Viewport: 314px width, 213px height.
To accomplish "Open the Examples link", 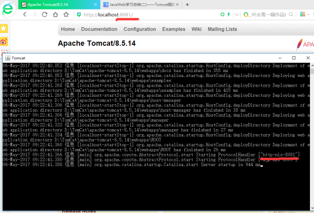I will click(x=174, y=29).
